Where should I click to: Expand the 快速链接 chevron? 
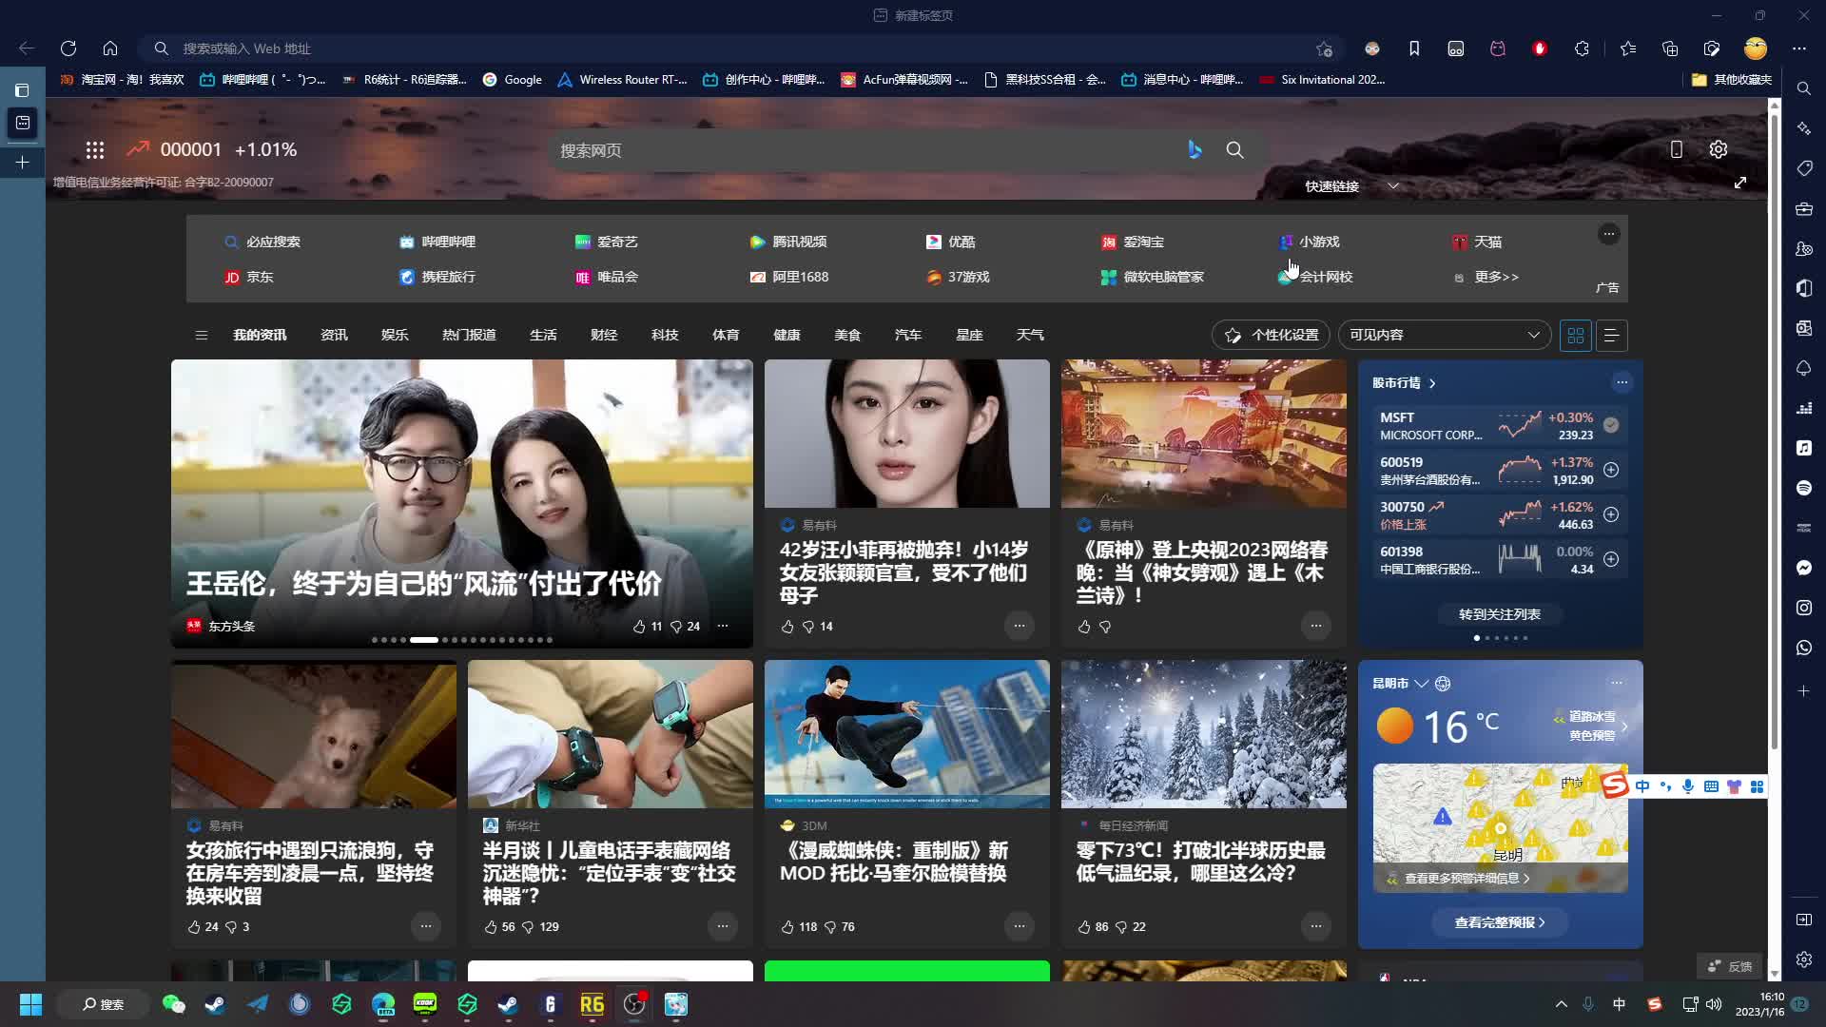tap(1393, 186)
